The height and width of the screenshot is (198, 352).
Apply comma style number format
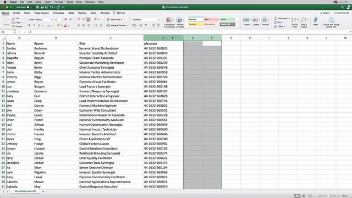click(x=146, y=25)
